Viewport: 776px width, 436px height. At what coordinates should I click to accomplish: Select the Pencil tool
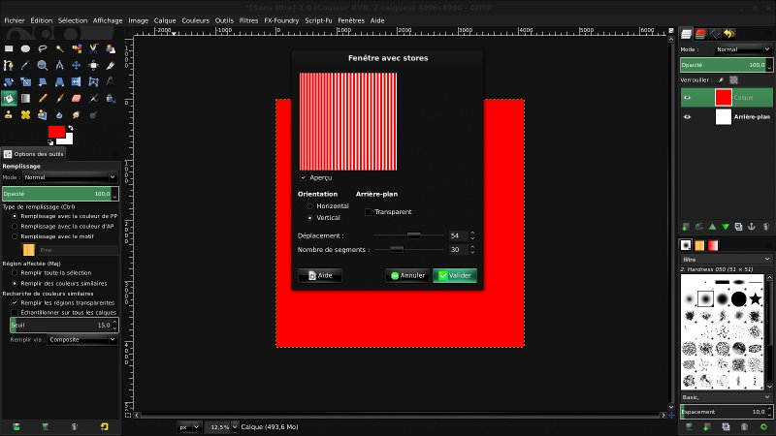coord(43,99)
